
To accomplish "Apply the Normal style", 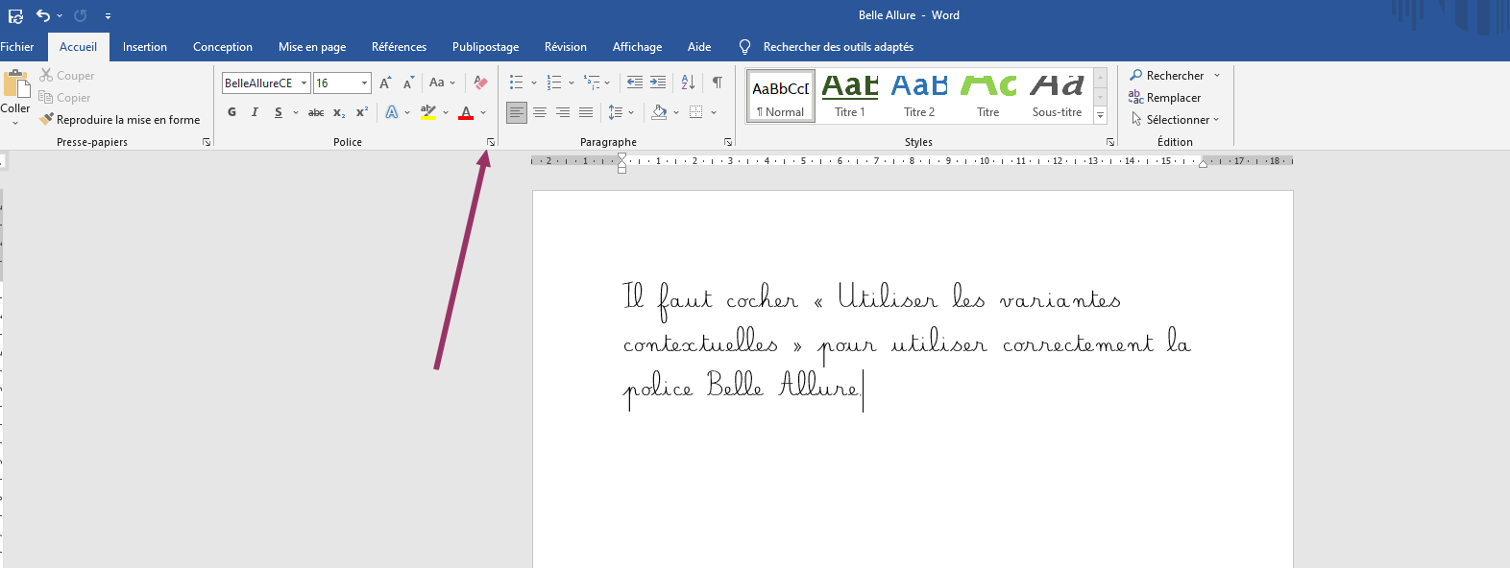I will [x=781, y=96].
